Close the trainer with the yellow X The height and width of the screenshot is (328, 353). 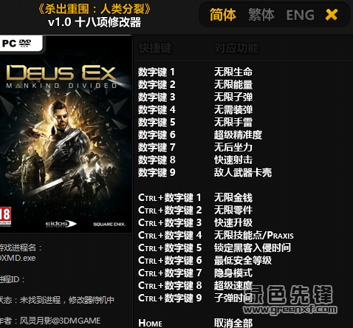pyautogui.click(x=332, y=15)
